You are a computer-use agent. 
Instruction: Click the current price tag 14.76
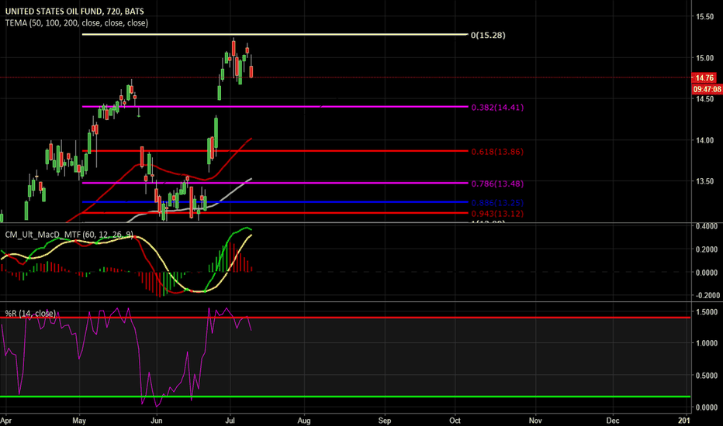tap(705, 77)
